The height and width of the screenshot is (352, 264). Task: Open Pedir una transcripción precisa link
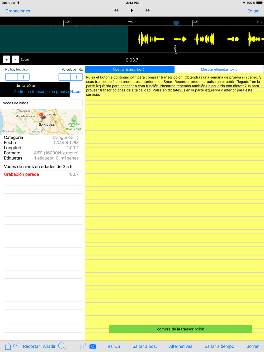[41, 92]
